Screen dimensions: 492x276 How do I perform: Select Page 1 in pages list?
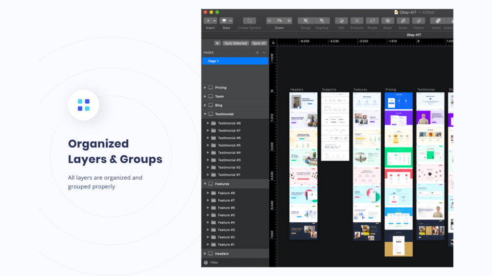pyautogui.click(x=235, y=61)
